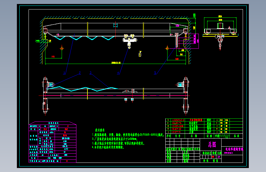
Task: Select technical requirement line mentioning 2008
Action: click(128, 135)
